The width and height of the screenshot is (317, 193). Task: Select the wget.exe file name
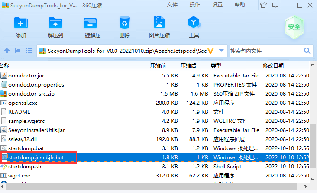(19, 176)
